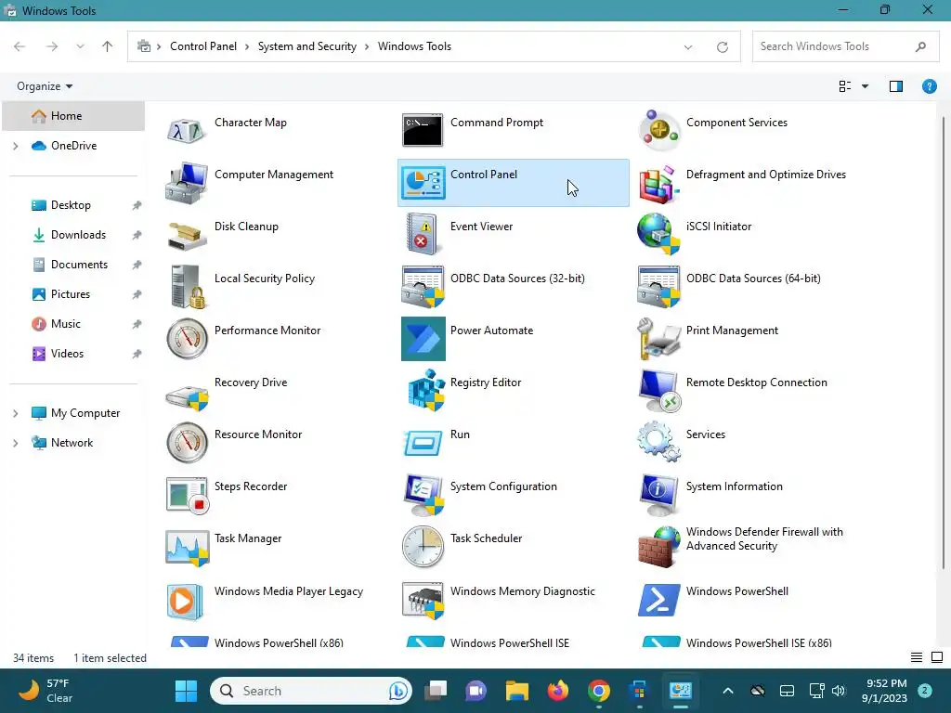Click chevron after Control Panel breadcrumb
This screenshot has height=713, width=951.
coord(247,46)
